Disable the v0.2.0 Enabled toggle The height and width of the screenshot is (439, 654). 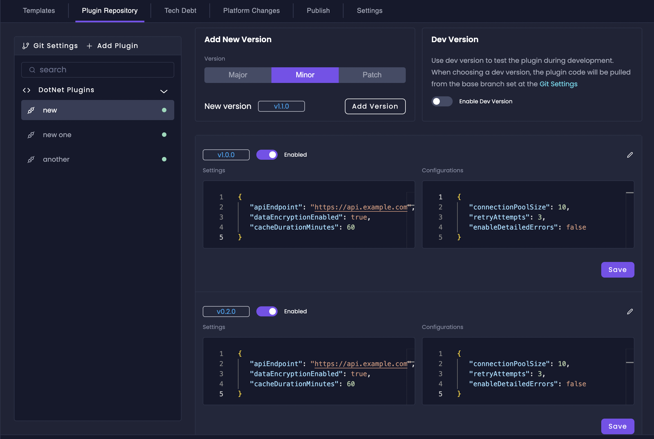[267, 312]
